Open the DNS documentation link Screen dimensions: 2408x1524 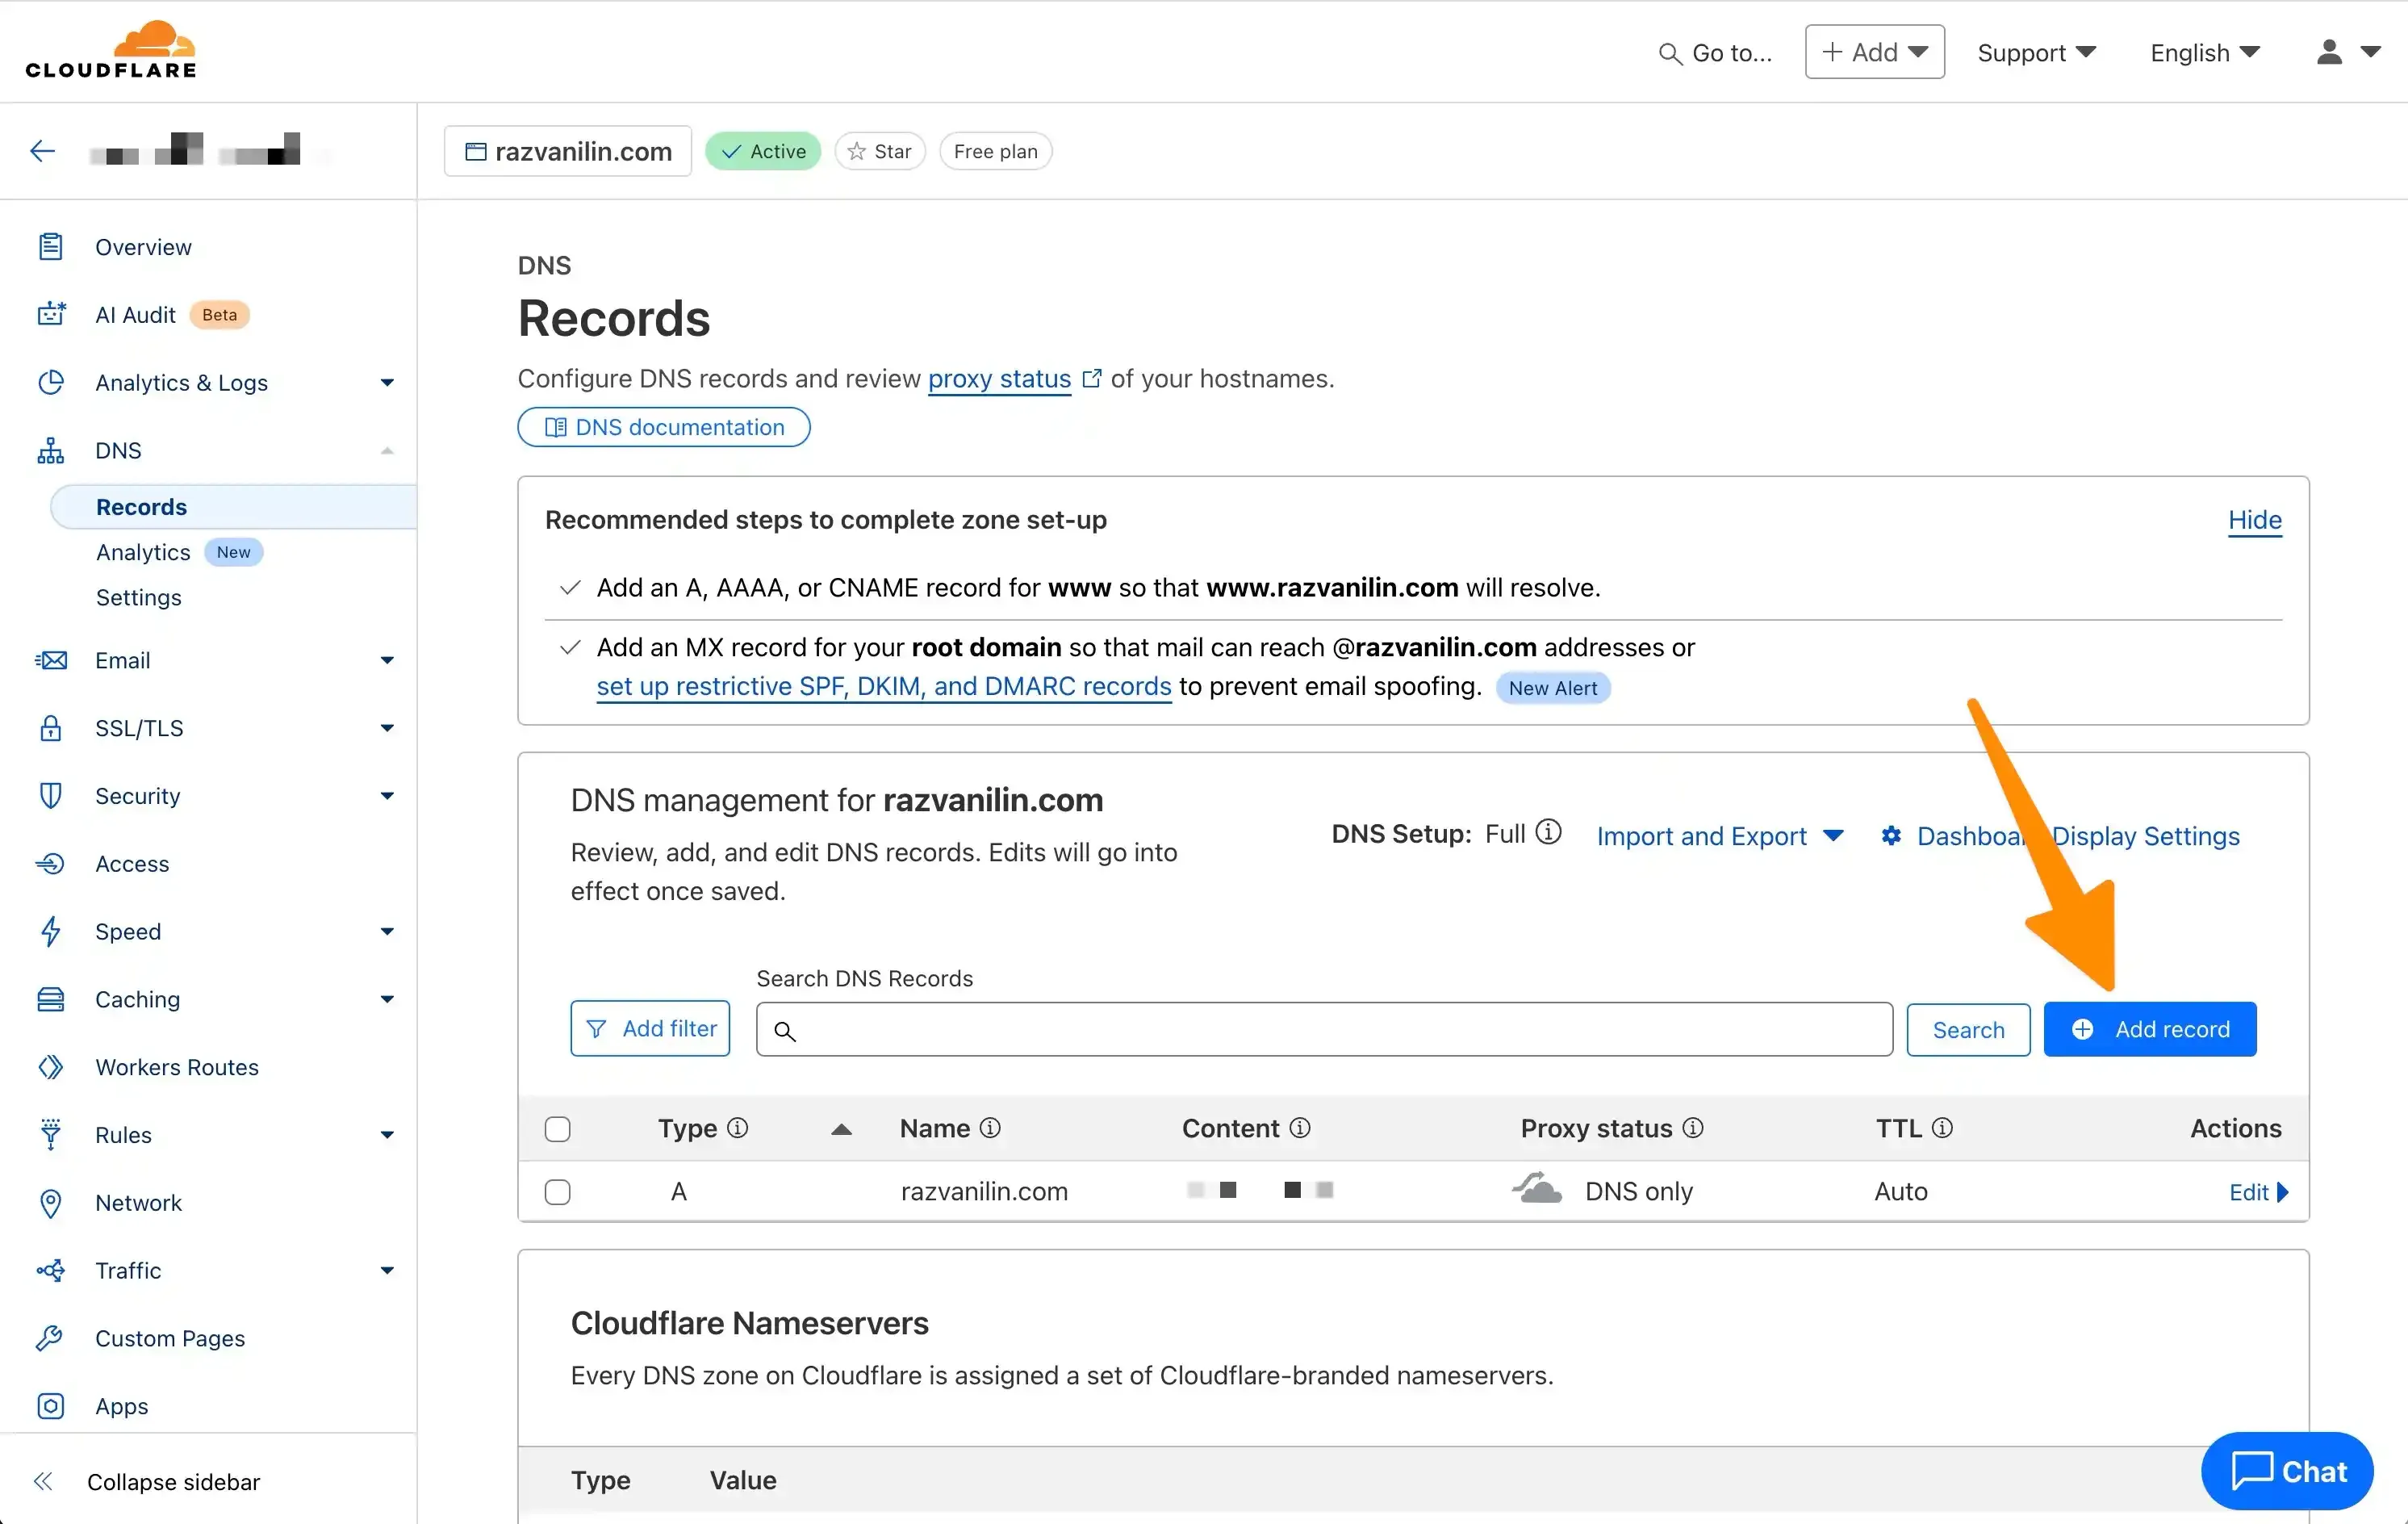coord(664,427)
